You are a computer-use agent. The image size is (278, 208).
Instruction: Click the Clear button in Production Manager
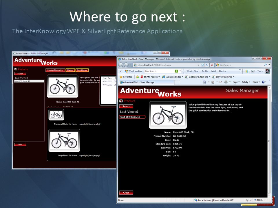[x=20, y=144]
